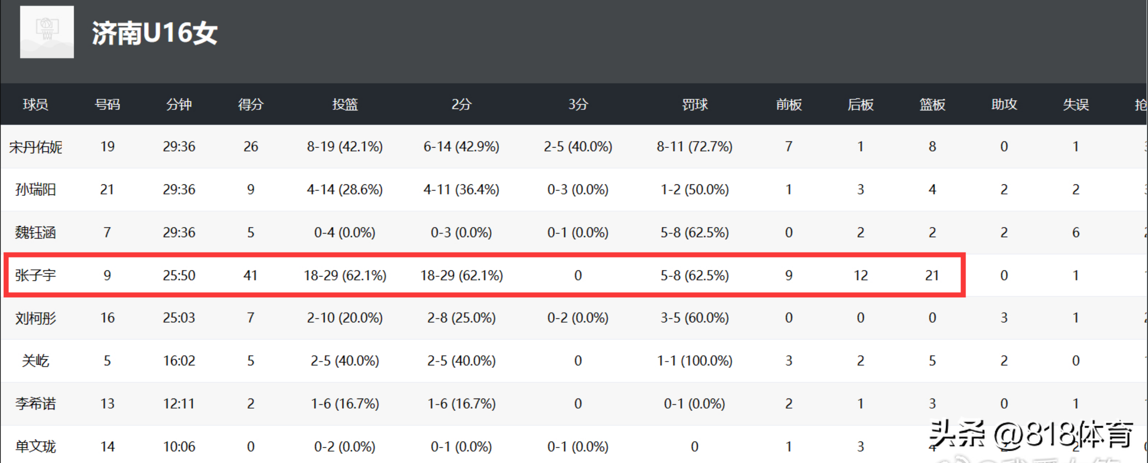
Task: Open player 张子宇's name
Action: 35,275
